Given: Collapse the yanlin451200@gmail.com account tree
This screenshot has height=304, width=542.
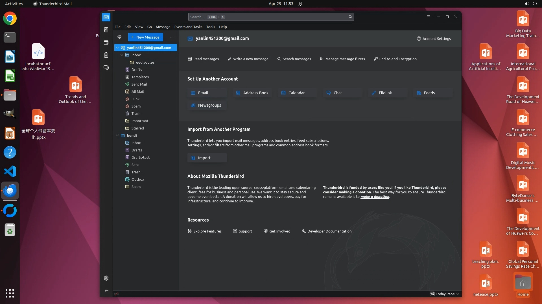Looking at the screenshot, I should tap(117, 48).
